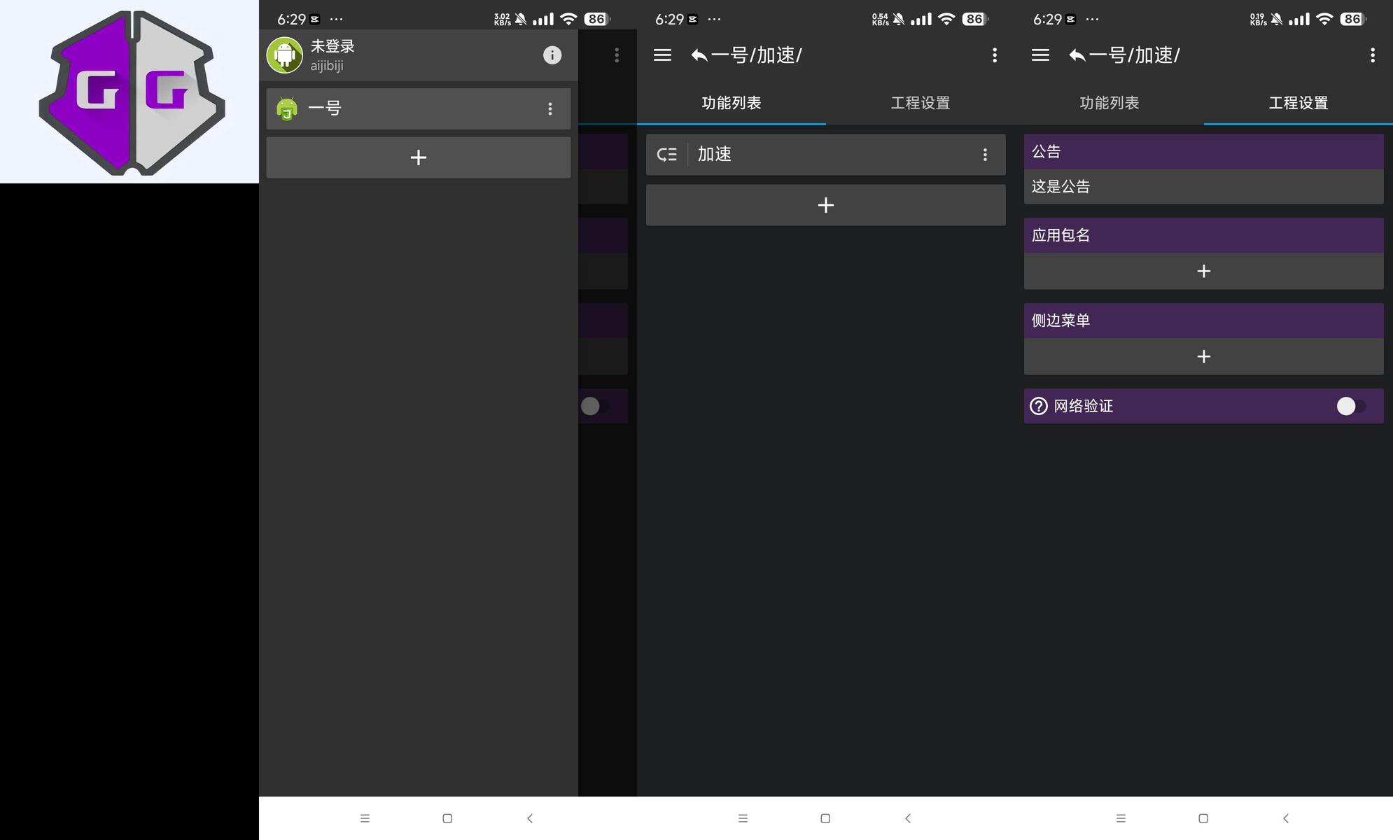Screen dimensions: 1393x840
Task: Tap recent apps button in the right phone navbar
Action: pos(1121,818)
